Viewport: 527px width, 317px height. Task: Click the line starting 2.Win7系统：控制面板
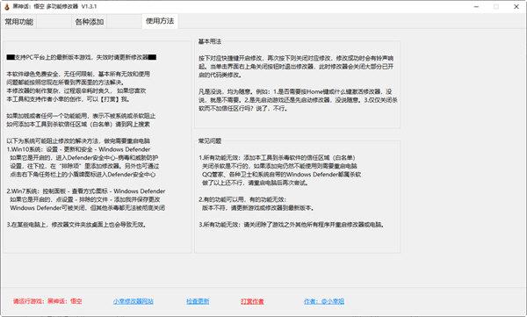point(86,191)
